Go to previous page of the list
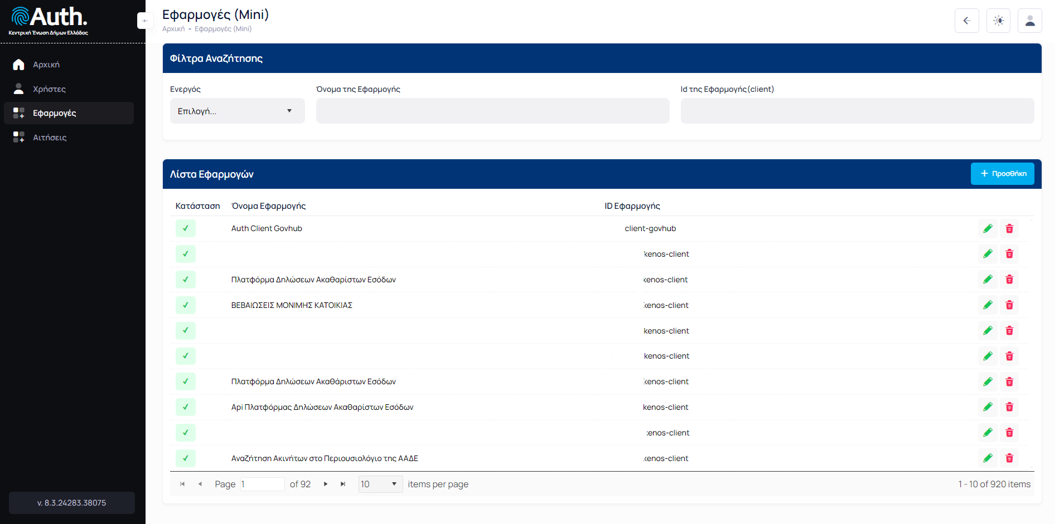This screenshot has width=1055, height=524. pos(200,484)
